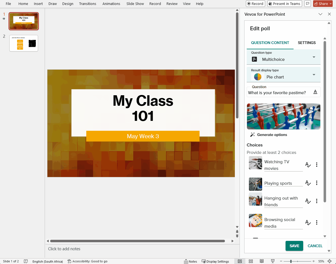Open more options for Playing sports choice
Image resolution: width=336 pixels, height=264 pixels.
pos(317,183)
